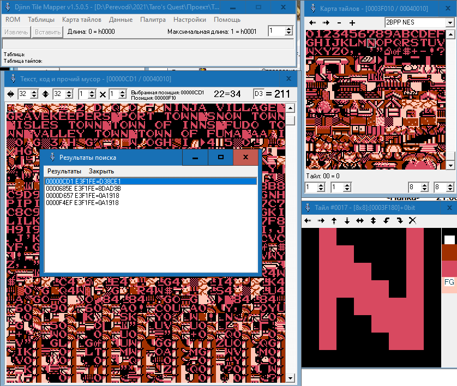Viewport: 457px width, 386px height.
Task: Click plus icon in tile map toolbar
Action: click(352, 22)
